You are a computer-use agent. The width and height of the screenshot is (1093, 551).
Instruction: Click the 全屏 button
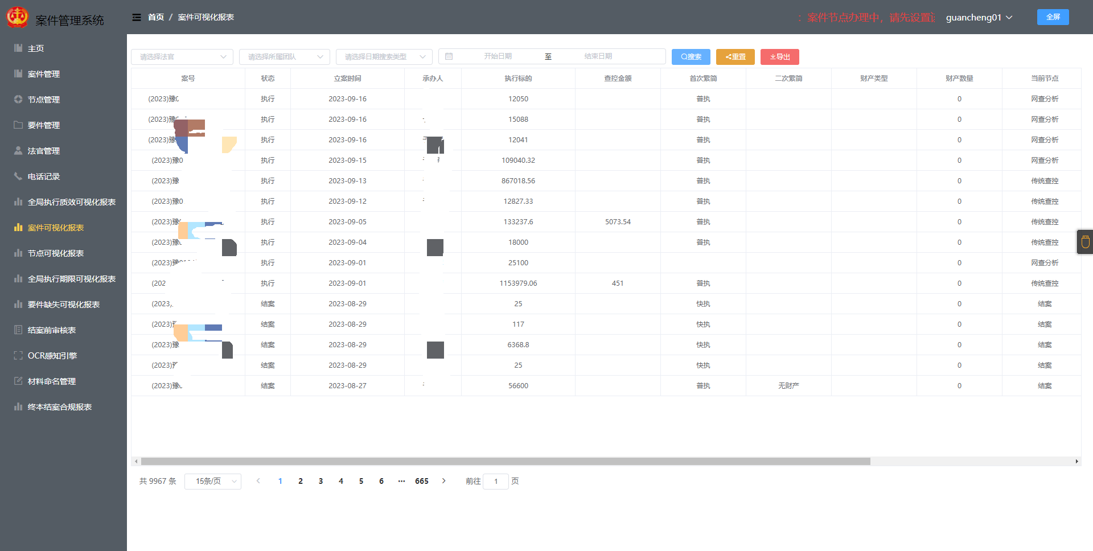1053,17
